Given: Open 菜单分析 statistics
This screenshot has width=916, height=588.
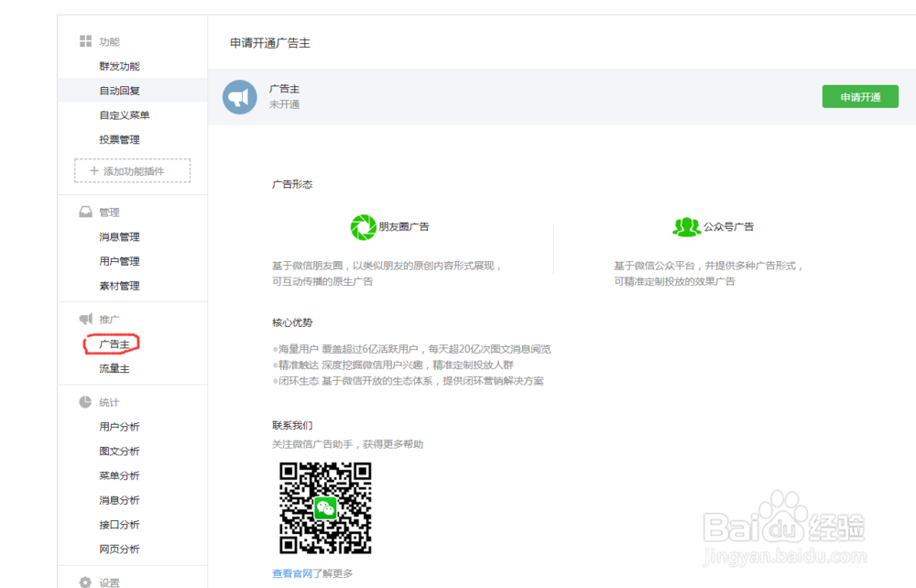Looking at the screenshot, I should pyautogui.click(x=119, y=475).
